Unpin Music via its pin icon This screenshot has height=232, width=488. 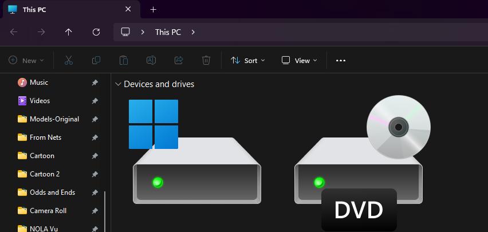[95, 82]
